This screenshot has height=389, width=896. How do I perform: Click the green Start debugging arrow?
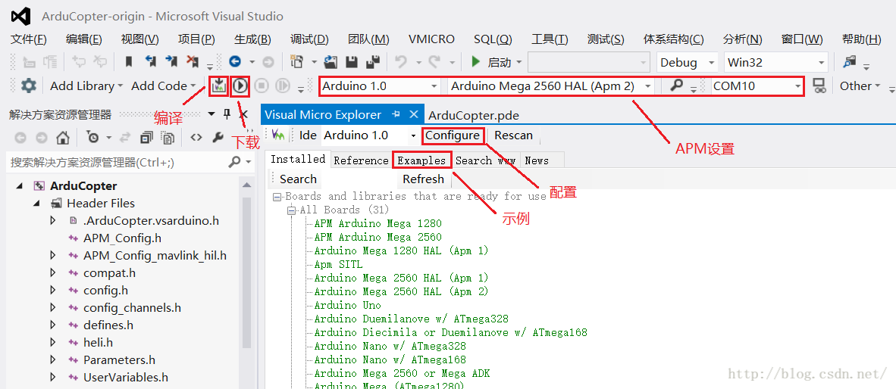pyautogui.click(x=475, y=61)
